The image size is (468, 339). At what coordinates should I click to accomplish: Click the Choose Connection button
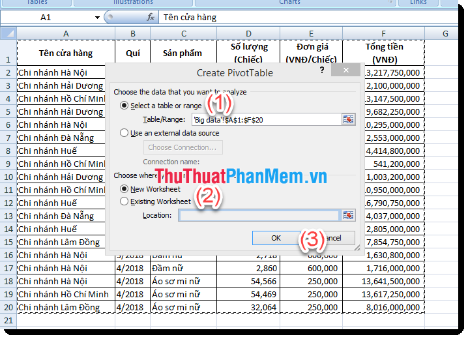click(x=183, y=147)
